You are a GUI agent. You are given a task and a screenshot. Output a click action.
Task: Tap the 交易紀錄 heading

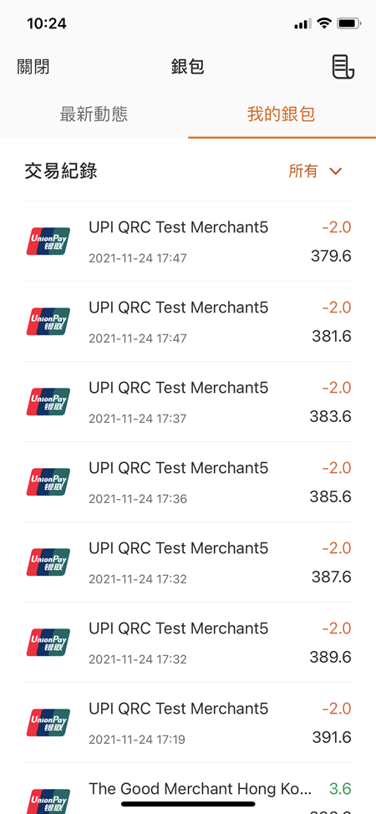pyautogui.click(x=61, y=170)
